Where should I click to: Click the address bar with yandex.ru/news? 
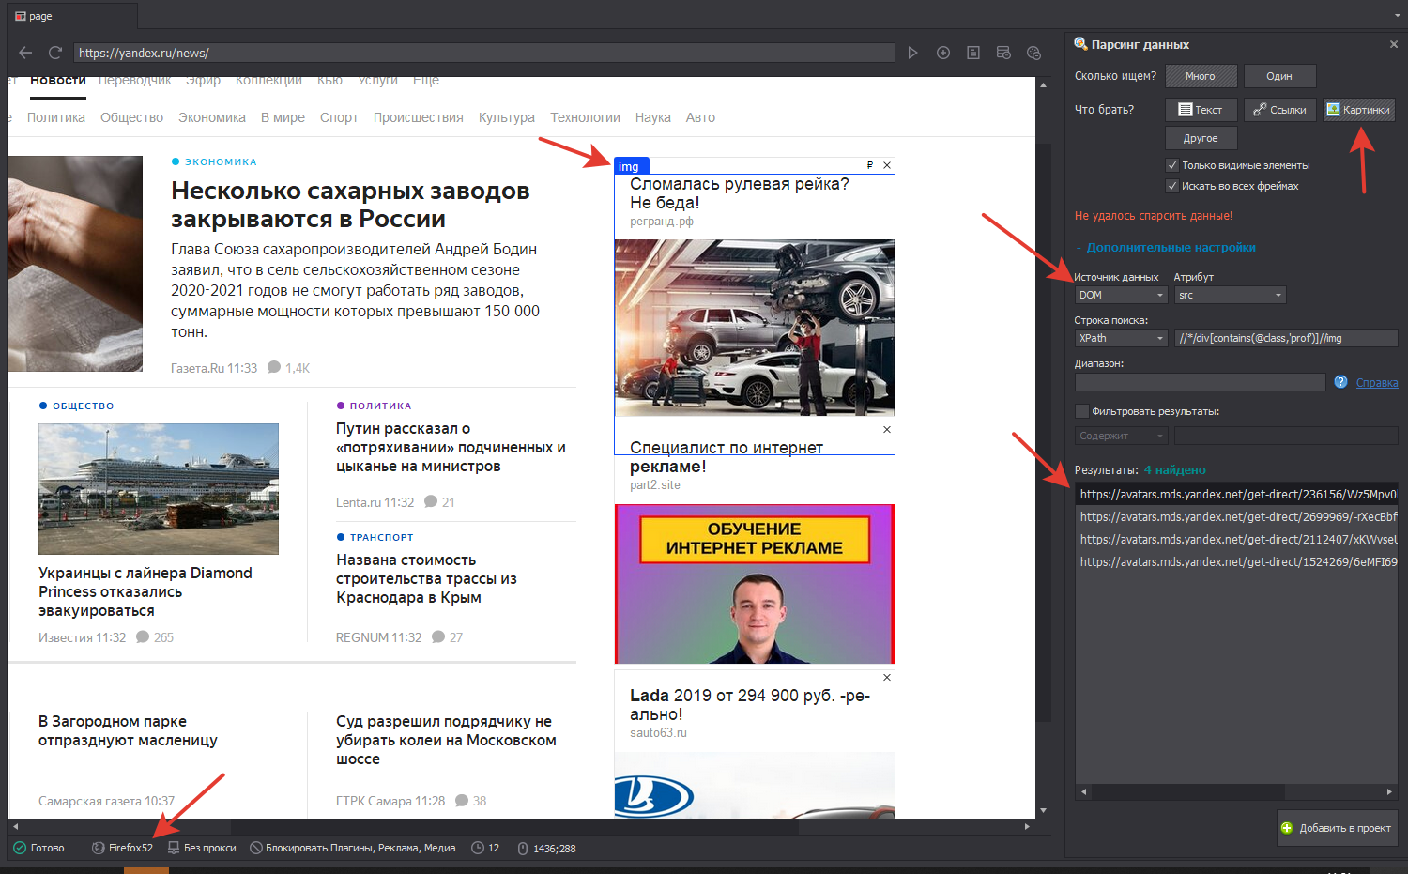(x=484, y=53)
